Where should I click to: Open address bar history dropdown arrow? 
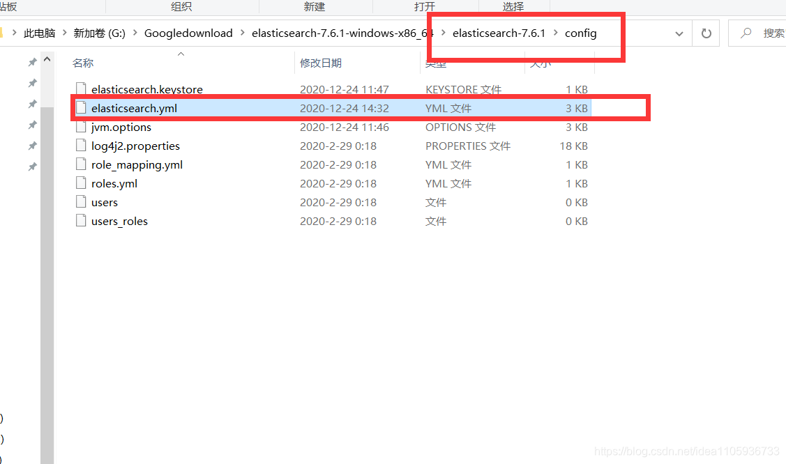[679, 33]
